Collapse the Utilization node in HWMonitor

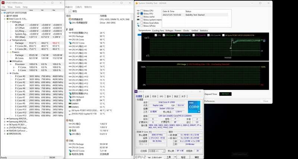coord(8,61)
